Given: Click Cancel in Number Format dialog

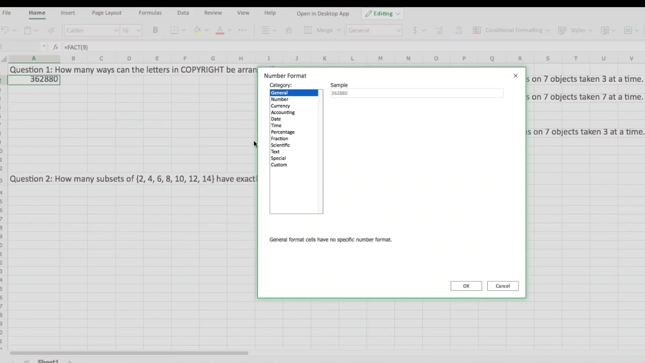Looking at the screenshot, I should (x=502, y=286).
